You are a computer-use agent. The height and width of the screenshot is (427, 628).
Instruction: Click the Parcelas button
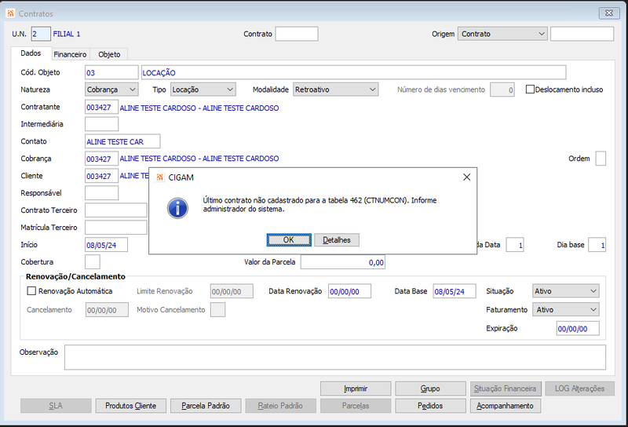click(x=356, y=406)
